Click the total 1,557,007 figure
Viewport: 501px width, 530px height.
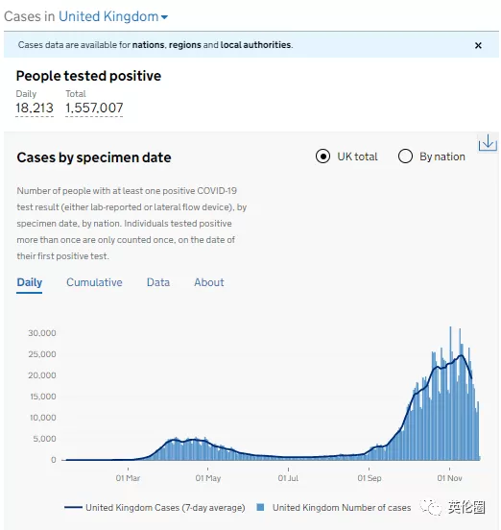(x=94, y=108)
